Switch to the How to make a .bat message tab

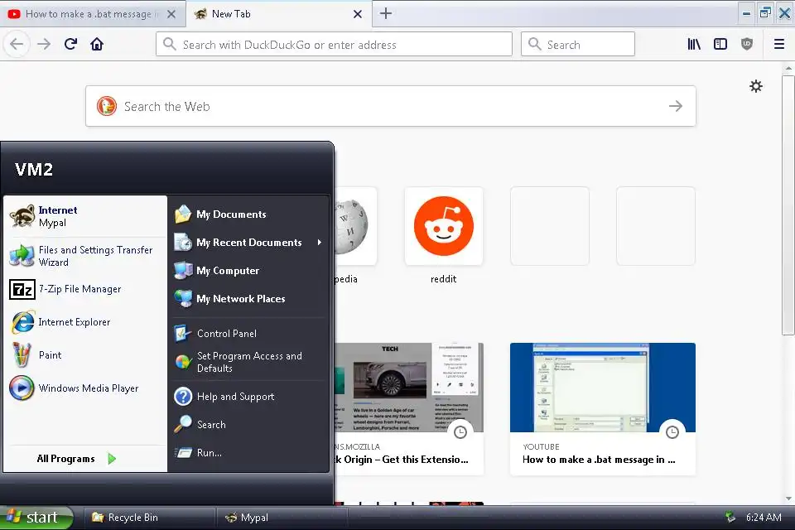(92, 14)
